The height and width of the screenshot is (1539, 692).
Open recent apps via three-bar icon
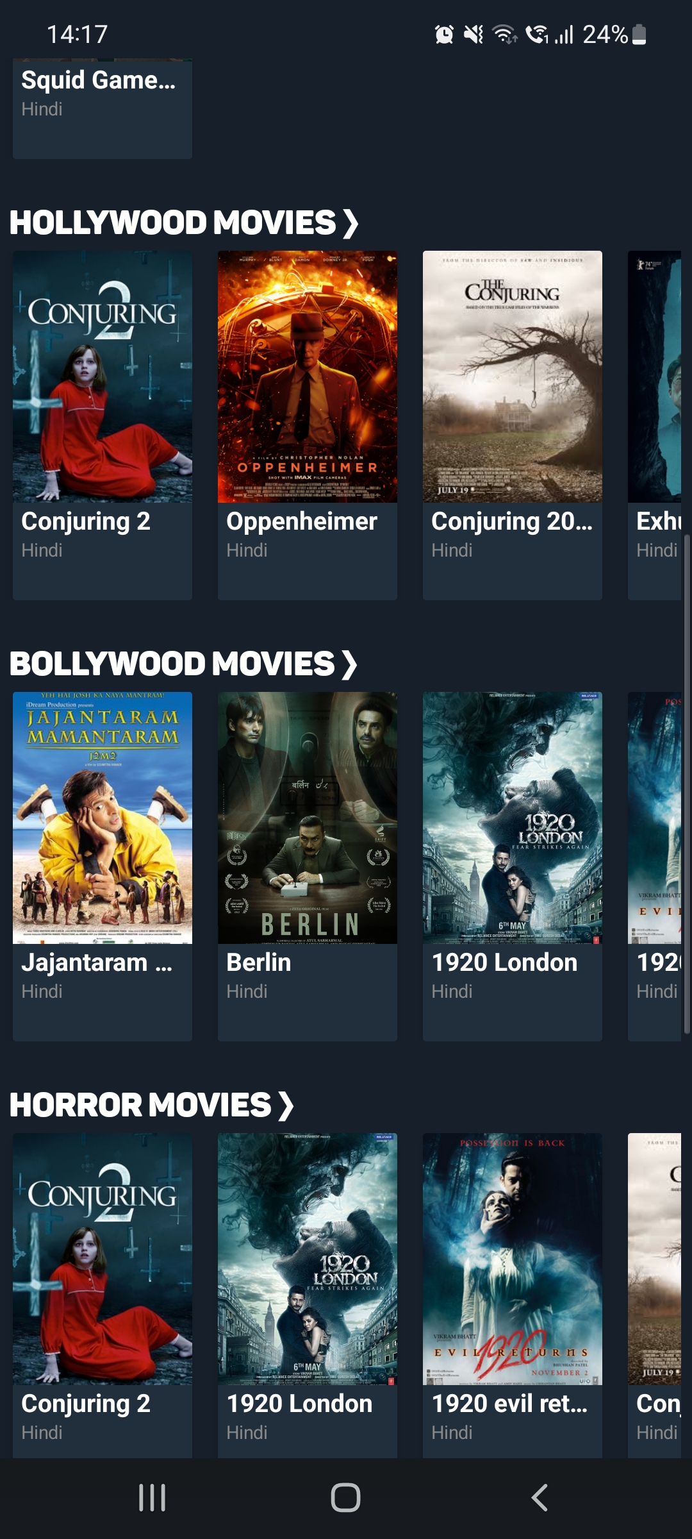pyautogui.click(x=152, y=1498)
